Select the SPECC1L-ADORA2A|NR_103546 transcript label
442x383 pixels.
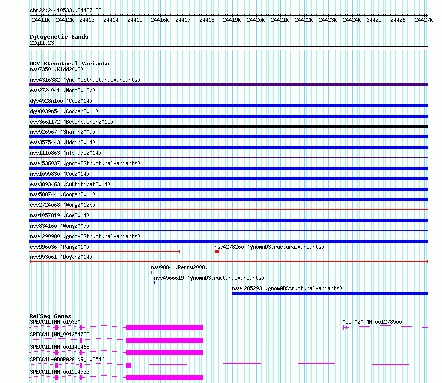coord(67,359)
